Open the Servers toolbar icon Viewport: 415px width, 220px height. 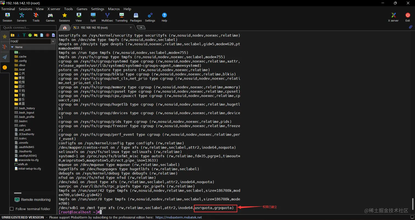[x=22, y=17]
